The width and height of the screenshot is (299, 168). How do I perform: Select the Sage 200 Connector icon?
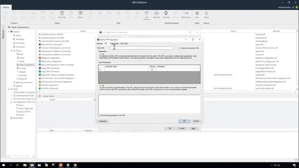coord(40,68)
